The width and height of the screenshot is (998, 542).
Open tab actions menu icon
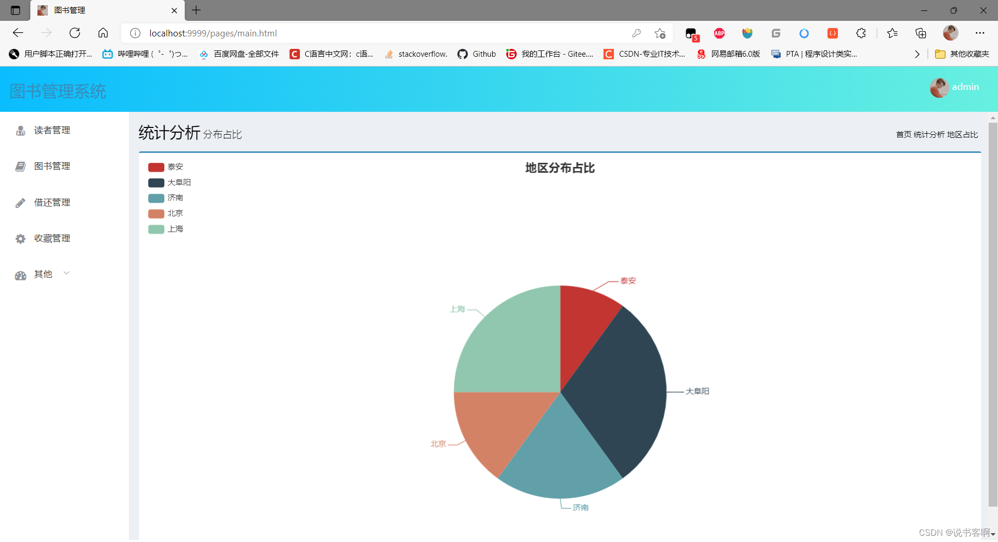(x=16, y=10)
